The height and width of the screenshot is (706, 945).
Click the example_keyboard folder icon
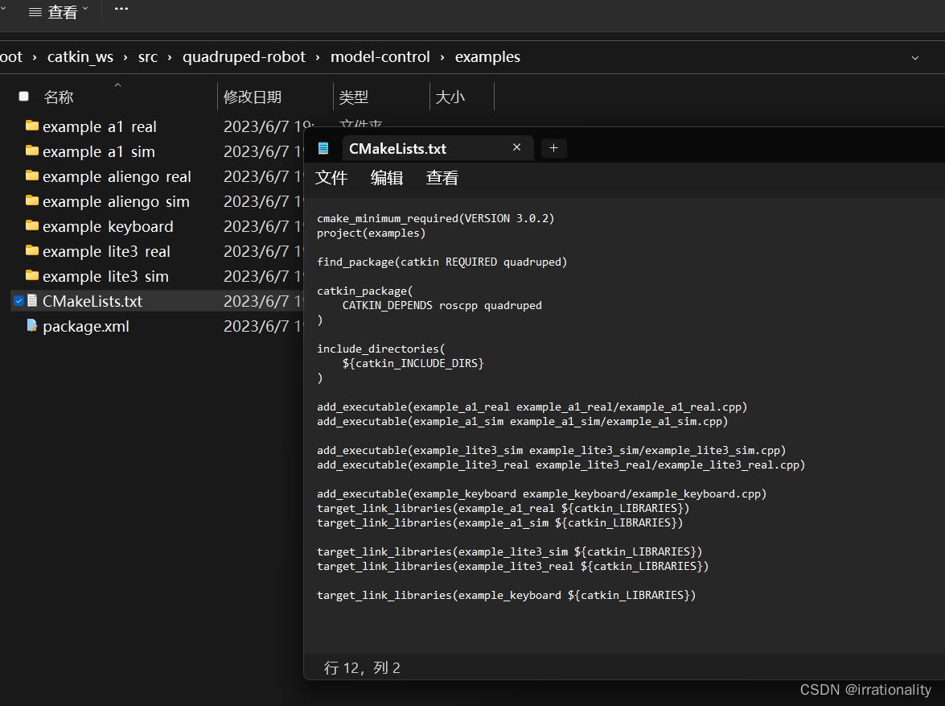pos(32,226)
